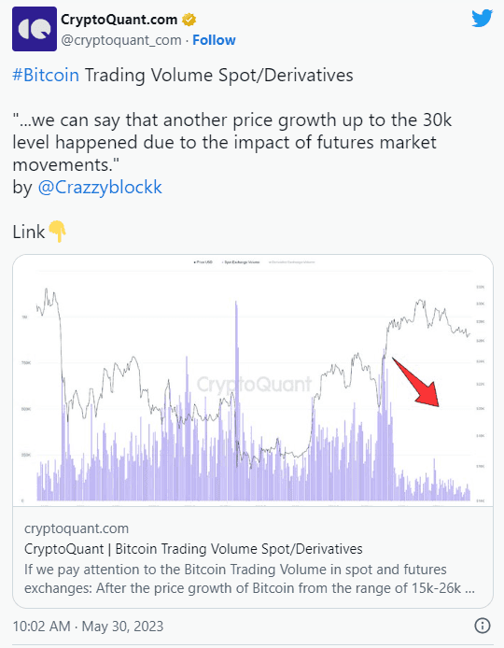Open the May 30, 2023 tweet timestamp
Image resolution: width=504 pixels, height=648 pixels.
click(88, 627)
